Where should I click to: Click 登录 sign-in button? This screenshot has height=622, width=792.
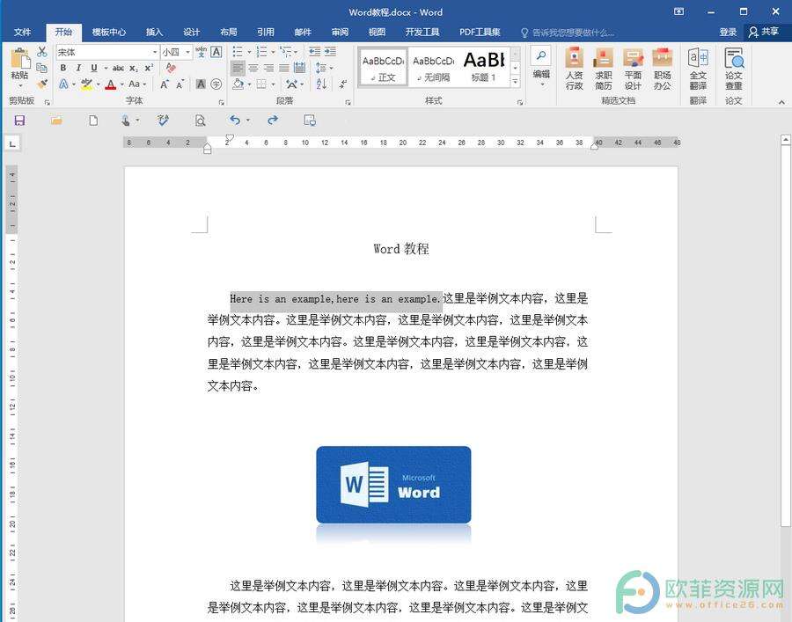(x=728, y=33)
